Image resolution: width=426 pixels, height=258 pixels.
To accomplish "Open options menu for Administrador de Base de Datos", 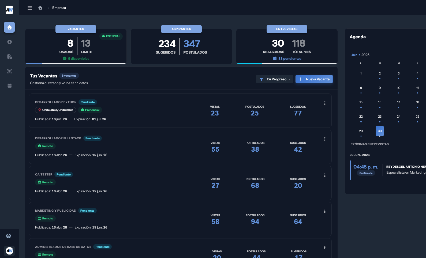I will [x=325, y=248].
